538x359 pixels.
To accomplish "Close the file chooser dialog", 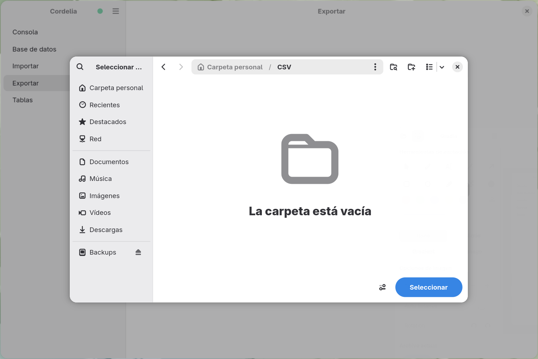I will [x=458, y=67].
